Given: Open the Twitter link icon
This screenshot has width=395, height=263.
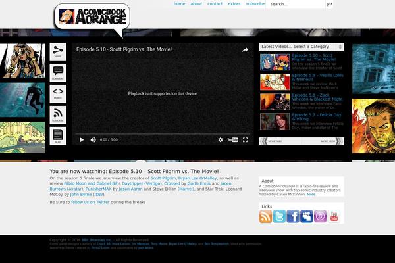Looking at the screenshot, I should tap(279, 216).
